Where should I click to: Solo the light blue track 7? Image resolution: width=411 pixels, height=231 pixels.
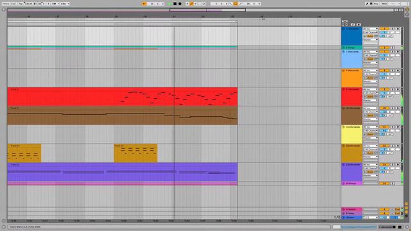pos(392,52)
